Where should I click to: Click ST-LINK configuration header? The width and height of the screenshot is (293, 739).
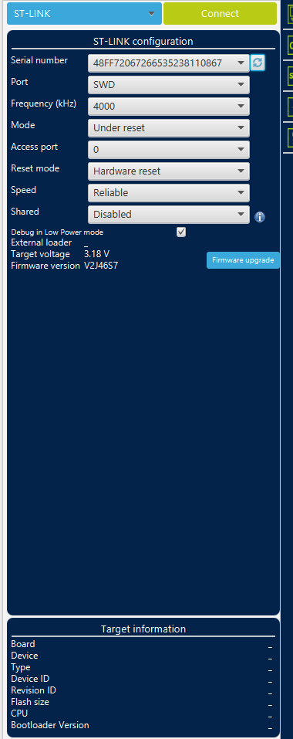click(x=143, y=42)
